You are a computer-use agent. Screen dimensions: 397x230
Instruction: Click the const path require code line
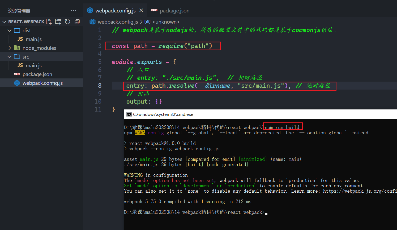point(162,46)
